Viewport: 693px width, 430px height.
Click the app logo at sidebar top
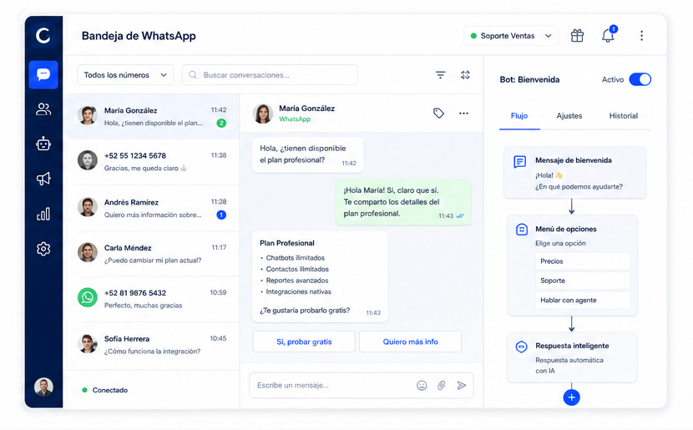[43, 35]
